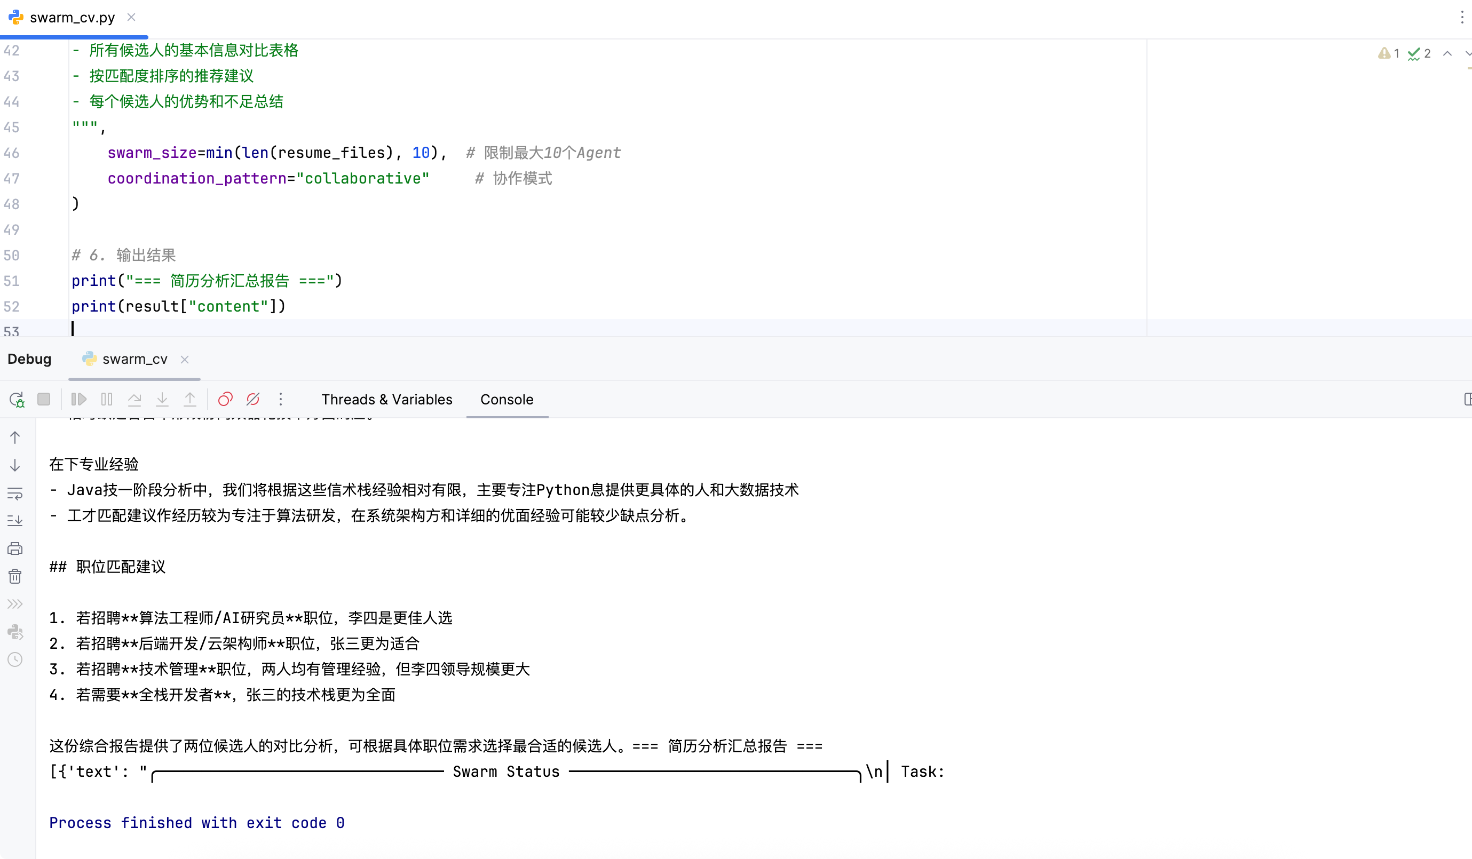This screenshot has height=859, width=1472.
Task: Click the Step Over icon
Action: click(x=134, y=400)
